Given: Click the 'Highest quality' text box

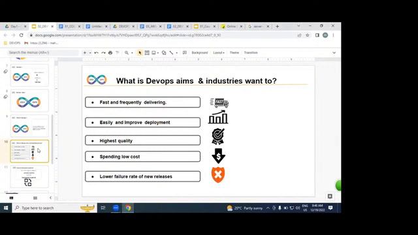Looking at the screenshot, I should [x=142, y=140].
